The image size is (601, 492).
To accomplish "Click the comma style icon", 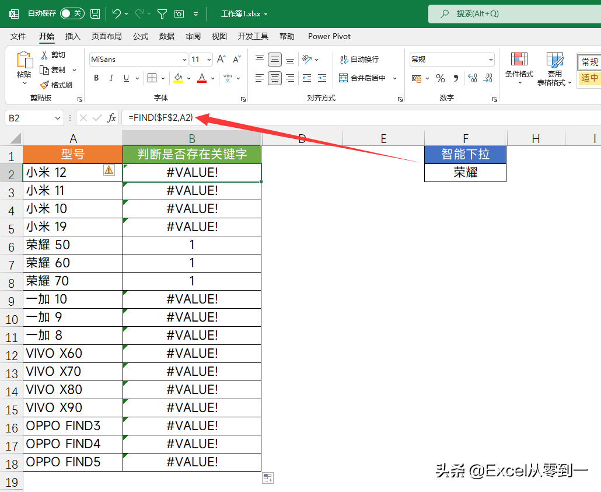I will pyautogui.click(x=456, y=78).
